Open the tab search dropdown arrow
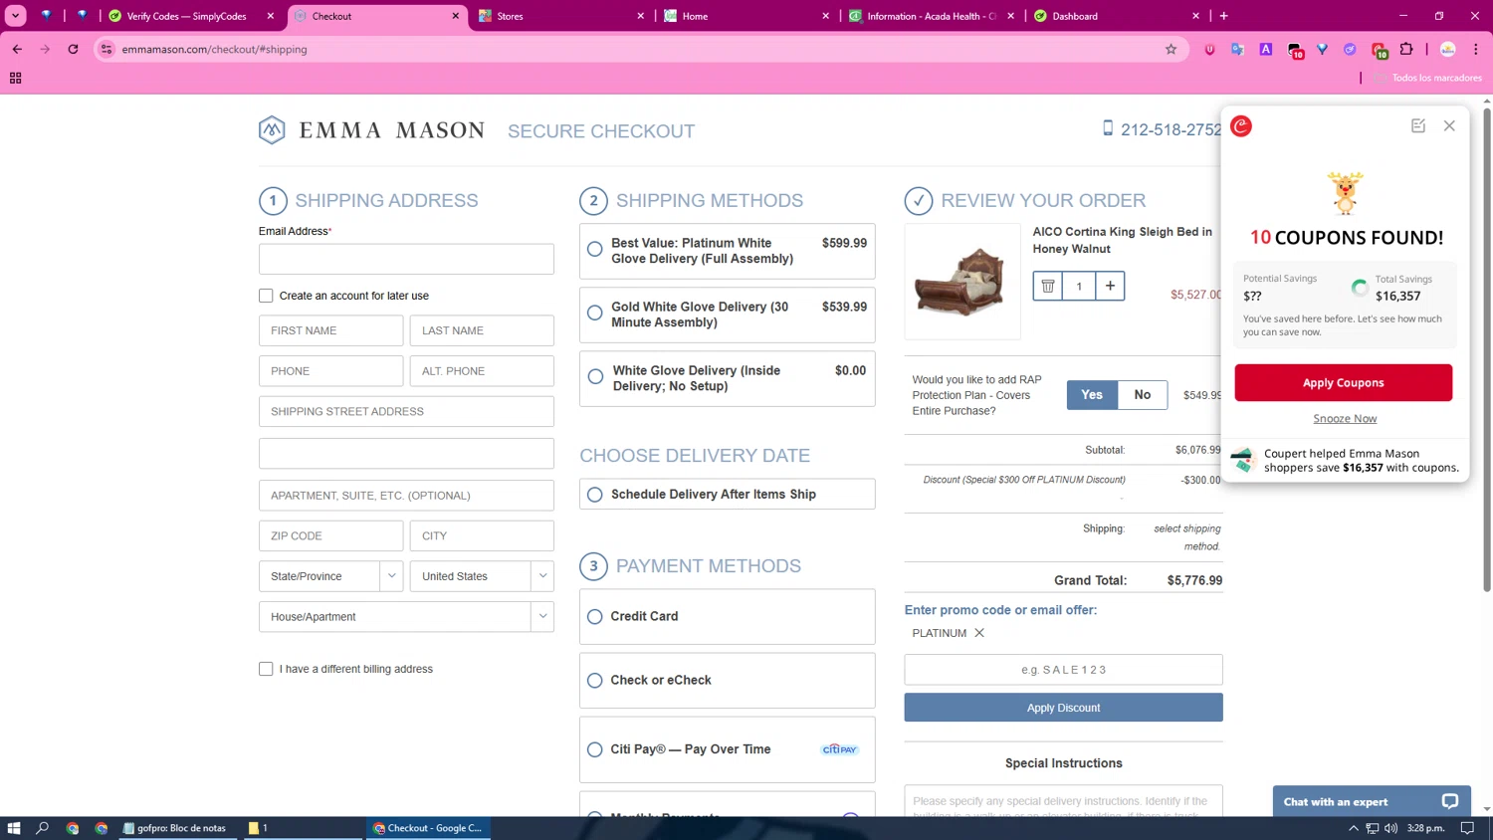The width and height of the screenshot is (1493, 840). 15,16
